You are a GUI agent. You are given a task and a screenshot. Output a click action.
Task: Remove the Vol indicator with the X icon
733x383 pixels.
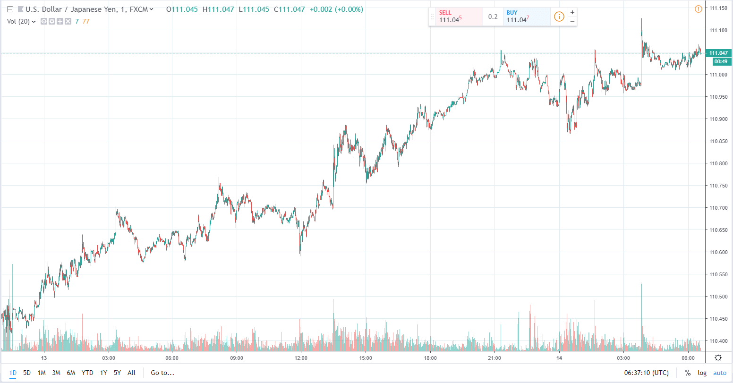point(68,21)
